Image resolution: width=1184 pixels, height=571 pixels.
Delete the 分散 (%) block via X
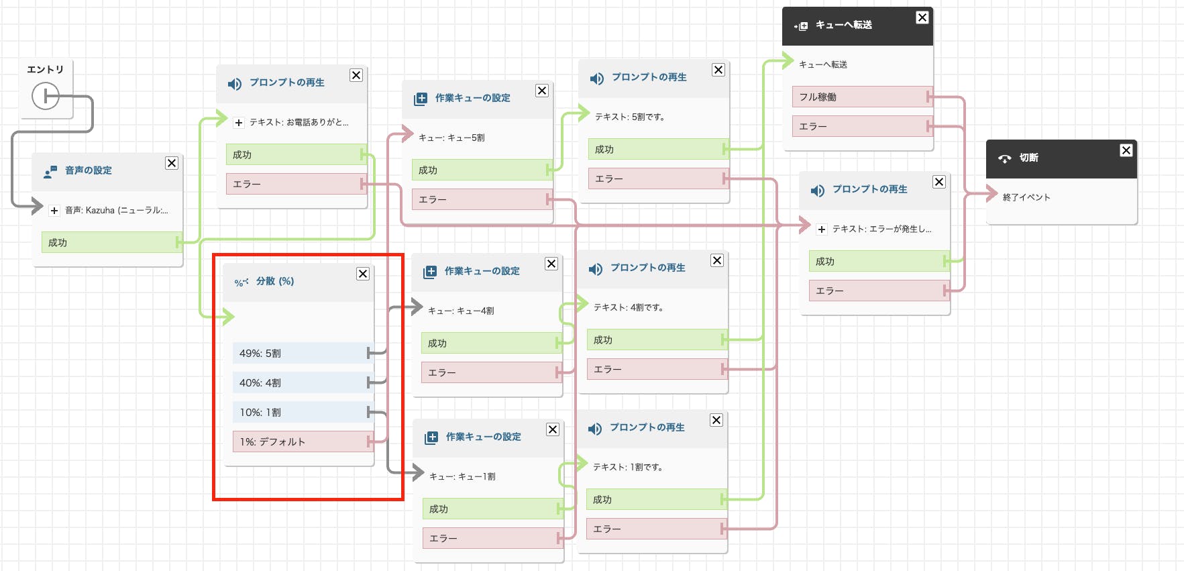[363, 274]
